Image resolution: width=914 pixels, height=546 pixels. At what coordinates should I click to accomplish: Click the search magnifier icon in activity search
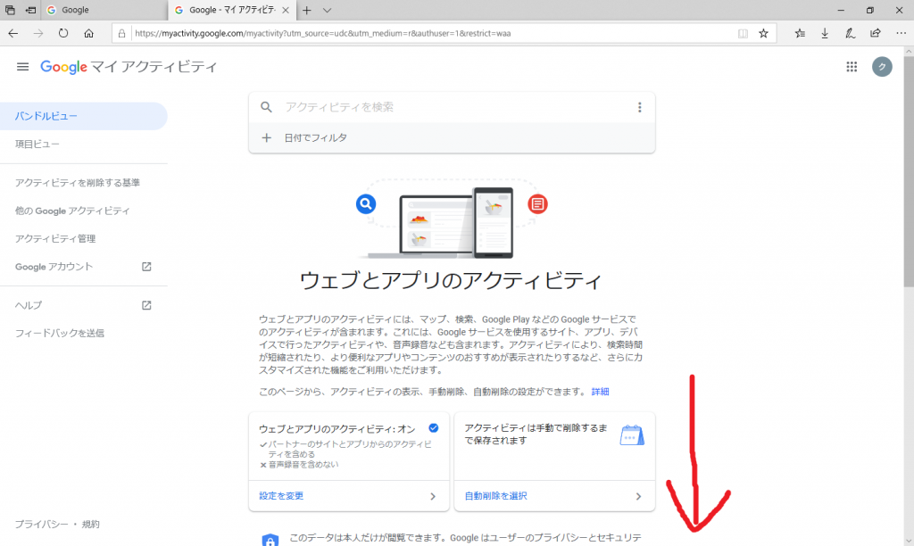point(266,107)
